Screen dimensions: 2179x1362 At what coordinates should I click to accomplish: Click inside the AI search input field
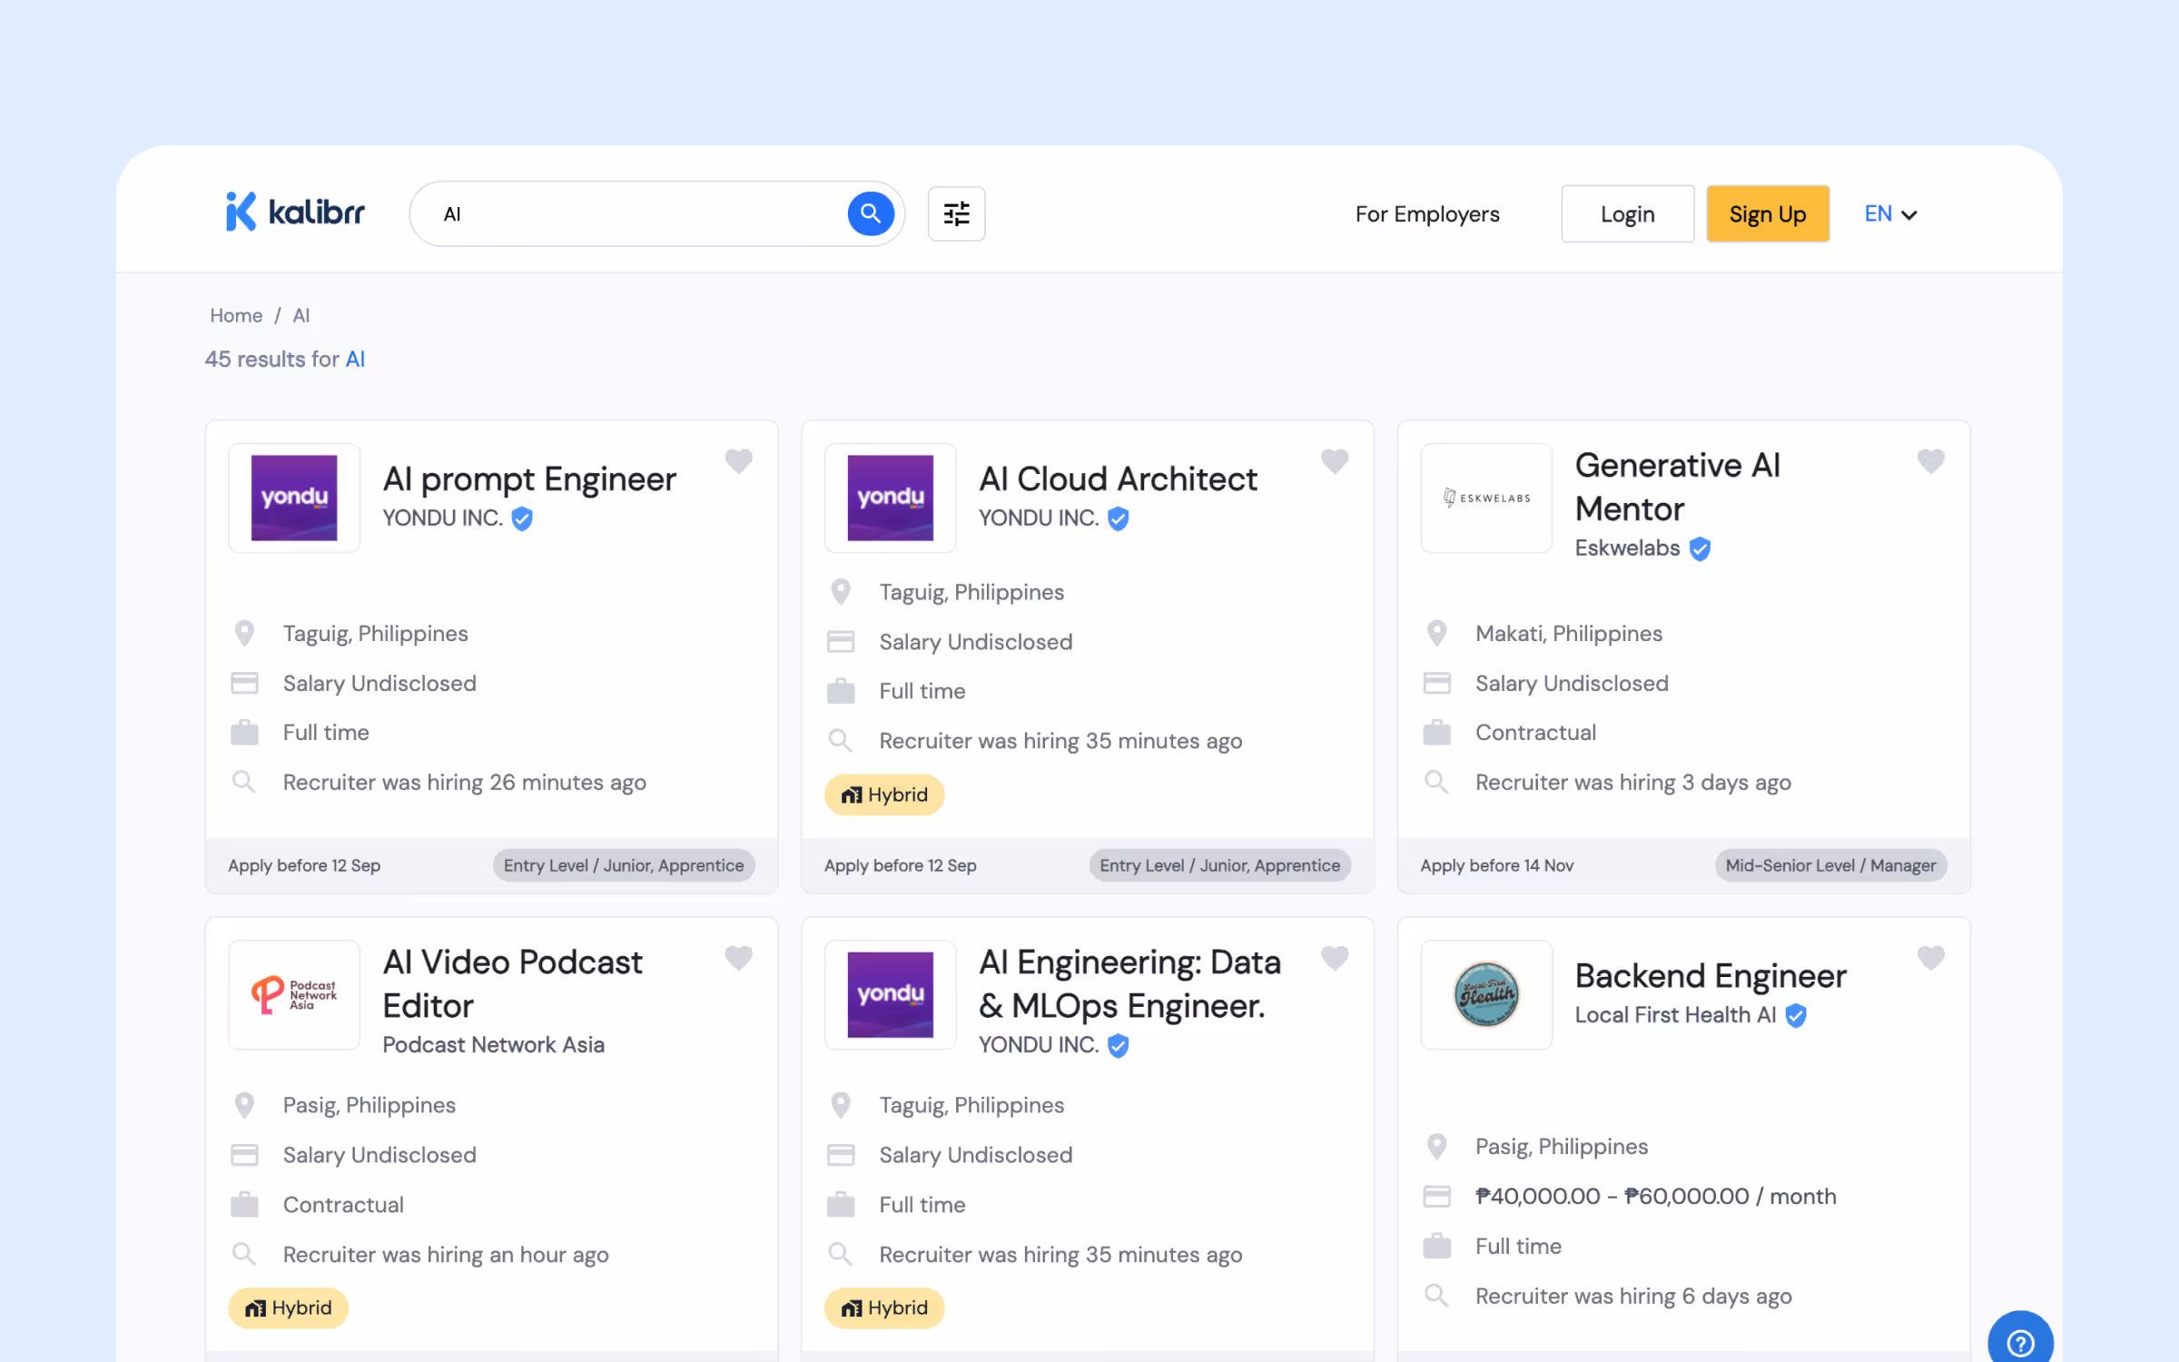pos(636,213)
